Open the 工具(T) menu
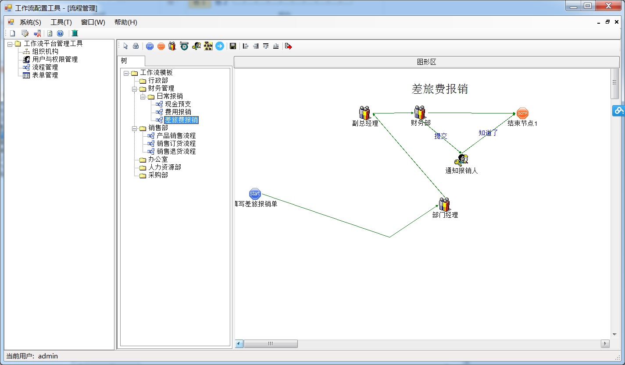This screenshot has height=365, width=625. coord(61,22)
